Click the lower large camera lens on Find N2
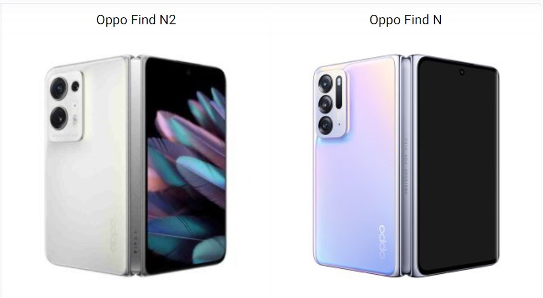This screenshot has height=298, width=543. (x=59, y=118)
